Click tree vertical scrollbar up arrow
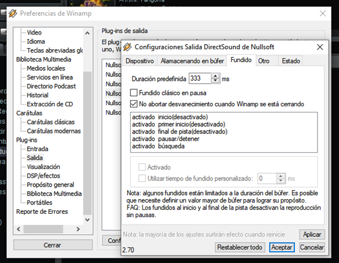 pos(88,33)
